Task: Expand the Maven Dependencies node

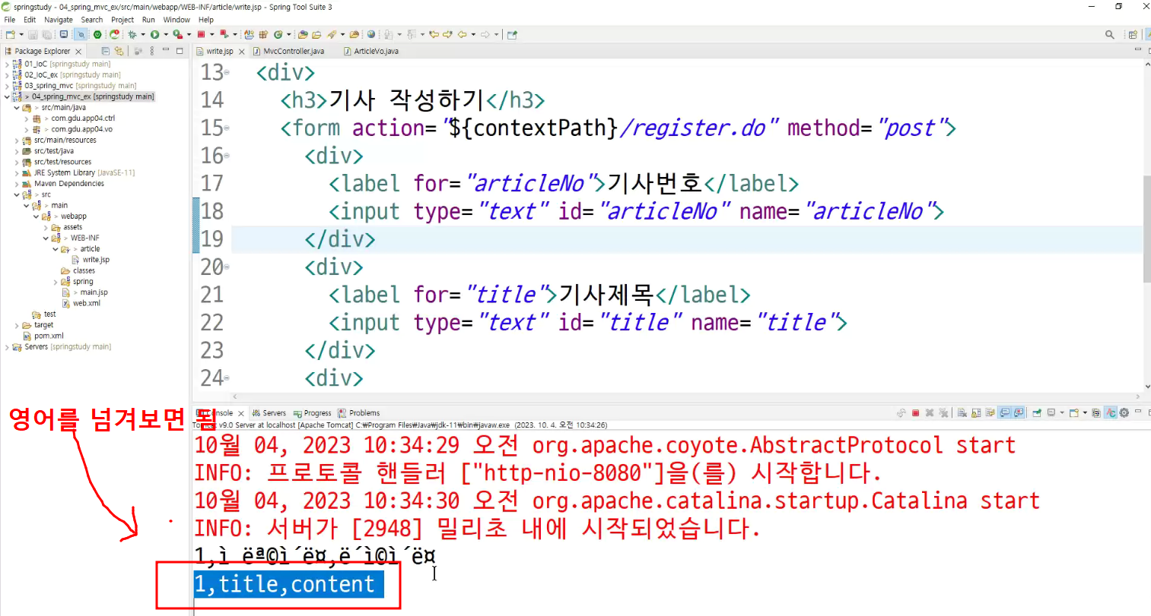Action: 17,184
